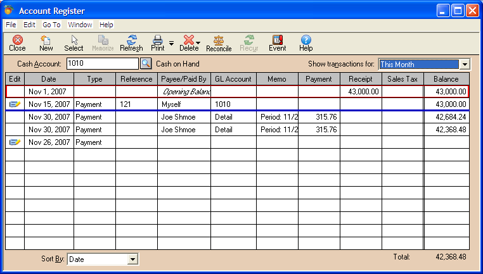Open the Event calendar tool
The image size is (483, 274).
277,43
